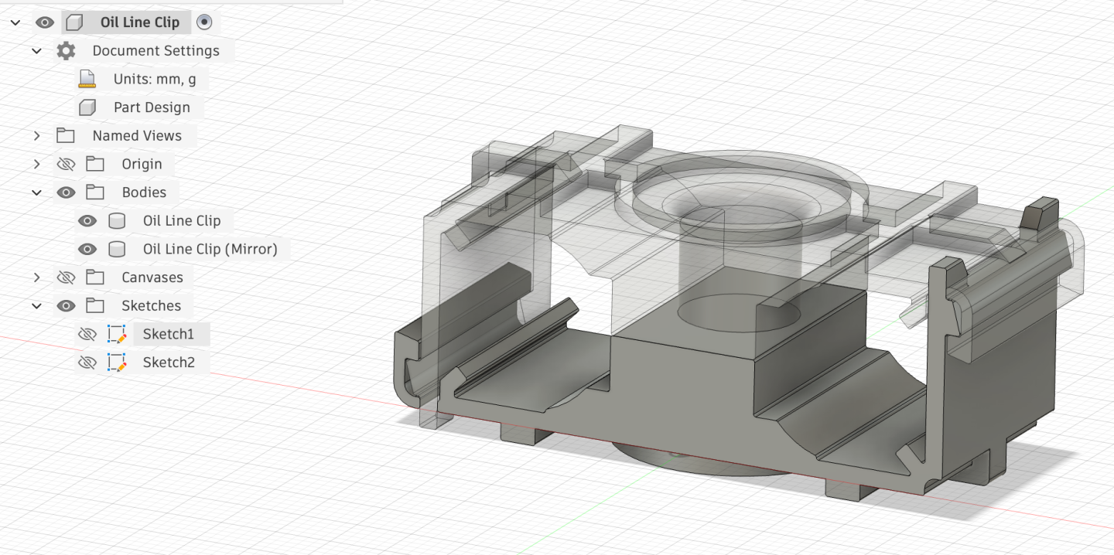Image resolution: width=1114 pixels, height=555 pixels.
Task: Select the Sketch1 label
Action: point(169,334)
